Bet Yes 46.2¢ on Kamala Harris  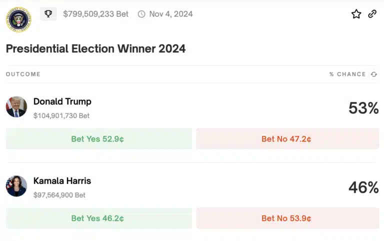(98, 218)
